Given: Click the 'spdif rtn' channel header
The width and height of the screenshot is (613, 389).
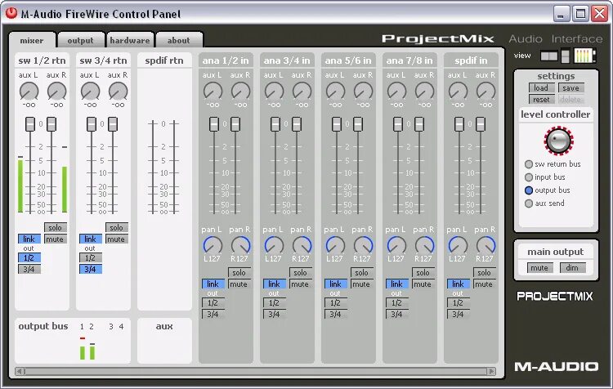Looking at the screenshot, I should (x=164, y=60).
